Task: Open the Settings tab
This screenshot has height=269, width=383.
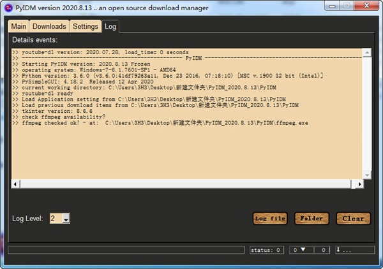Action: tap(86, 26)
